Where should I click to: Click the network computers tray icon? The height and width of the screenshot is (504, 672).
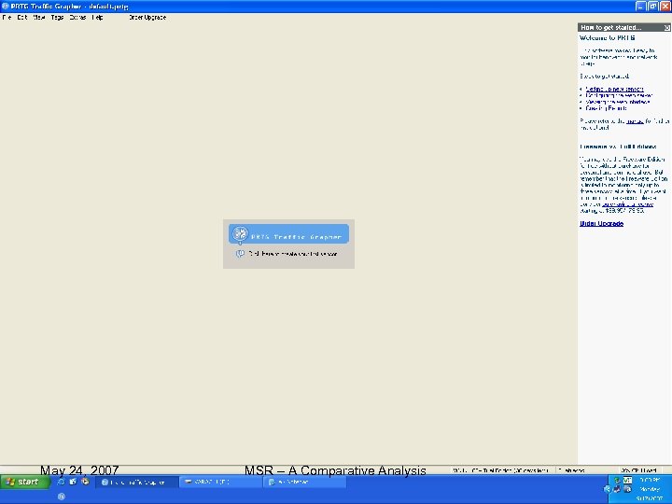[x=617, y=489]
